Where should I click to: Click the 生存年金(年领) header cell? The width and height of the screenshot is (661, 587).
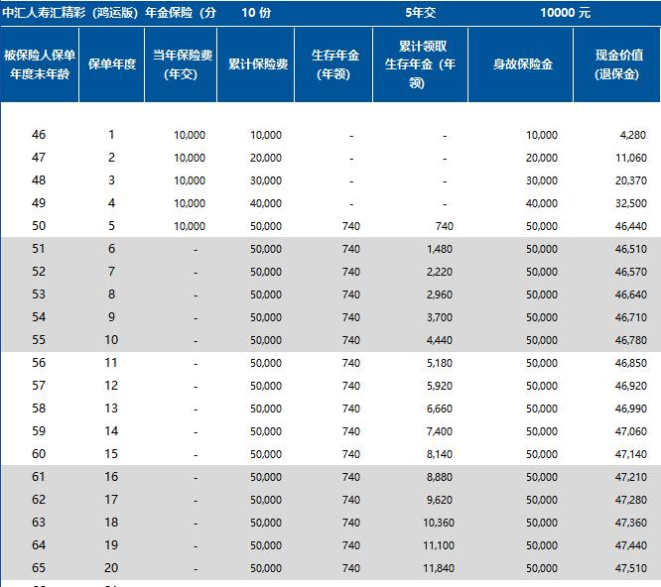coord(332,64)
